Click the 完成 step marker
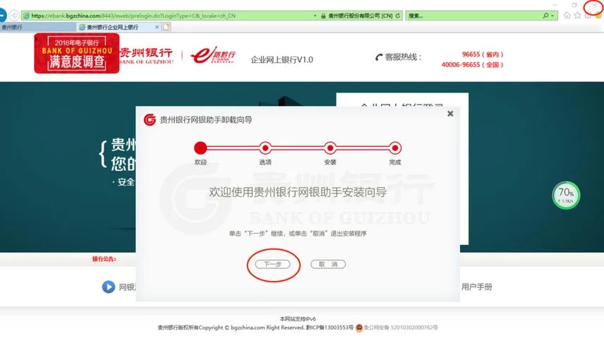This screenshot has width=604, height=353. point(395,148)
